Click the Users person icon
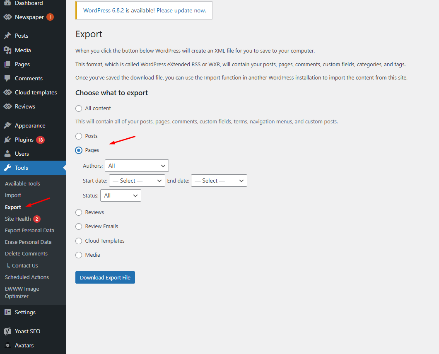Screen dimensions: 439x354 click(x=7, y=154)
